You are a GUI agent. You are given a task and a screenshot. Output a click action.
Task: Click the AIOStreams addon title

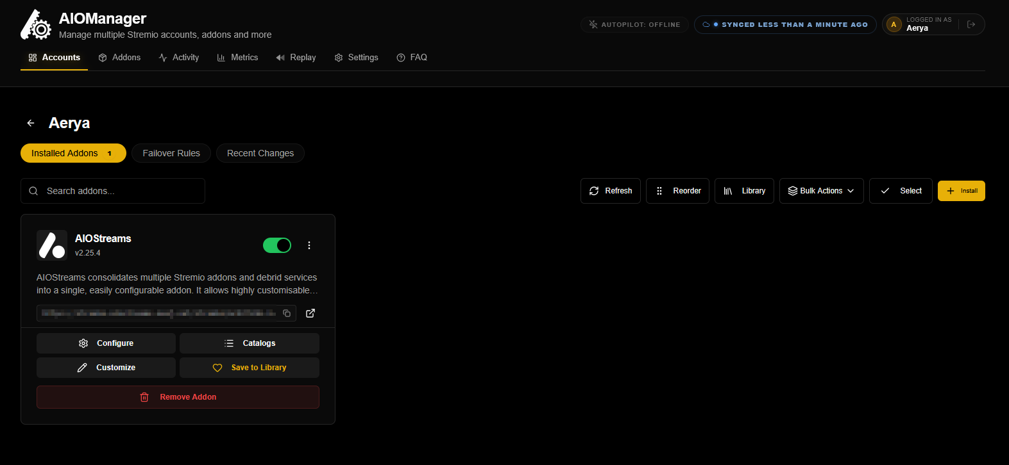point(103,238)
